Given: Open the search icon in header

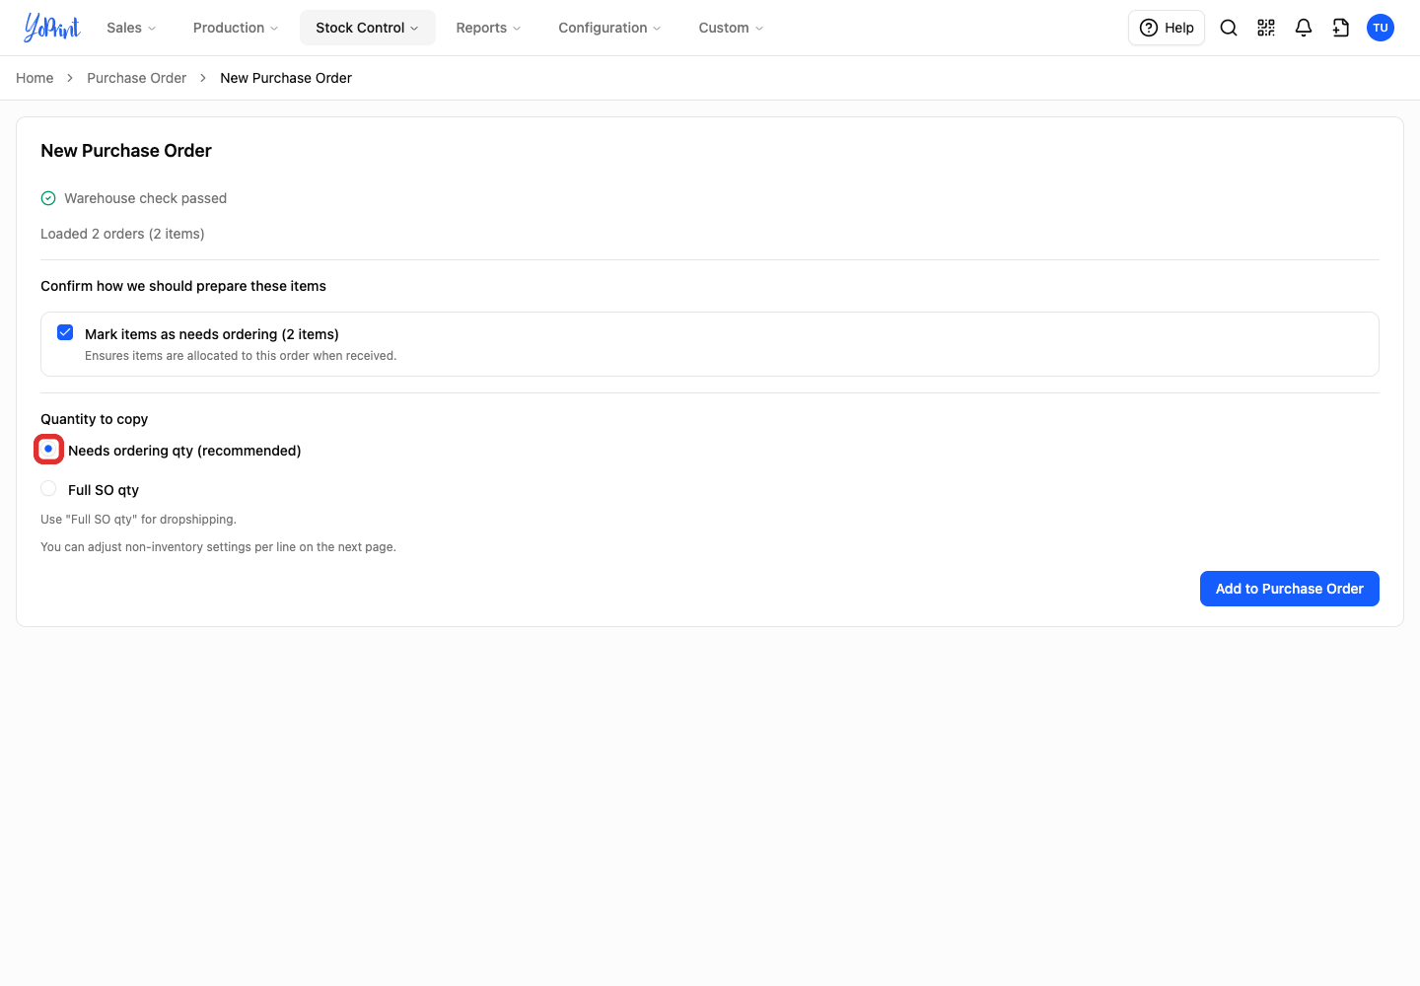Looking at the screenshot, I should tap(1229, 28).
